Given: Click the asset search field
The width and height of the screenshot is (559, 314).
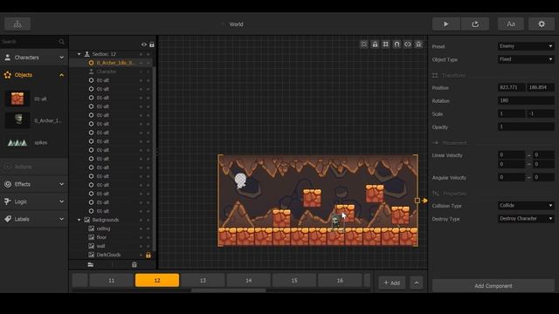Looking at the screenshot, I should coord(29,42).
